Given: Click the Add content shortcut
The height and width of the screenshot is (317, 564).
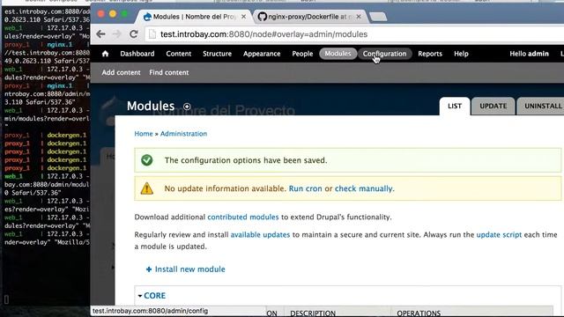Looking at the screenshot, I should [x=121, y=72].
